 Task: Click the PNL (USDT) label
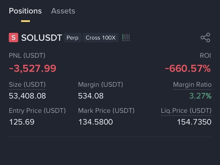[27, 55]
